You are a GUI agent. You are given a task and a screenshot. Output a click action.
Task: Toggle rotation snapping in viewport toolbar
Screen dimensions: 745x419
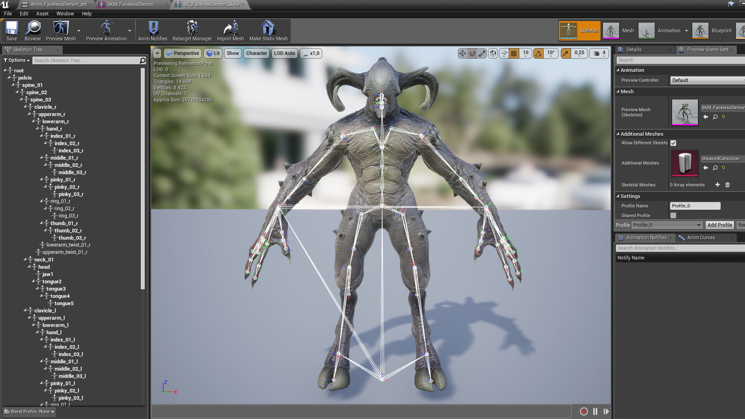click(x=539, y=54)
